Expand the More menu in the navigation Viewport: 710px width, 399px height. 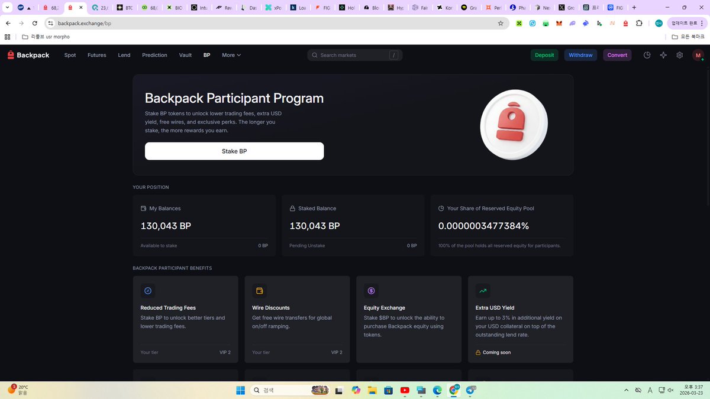click(x=231, y=55)
